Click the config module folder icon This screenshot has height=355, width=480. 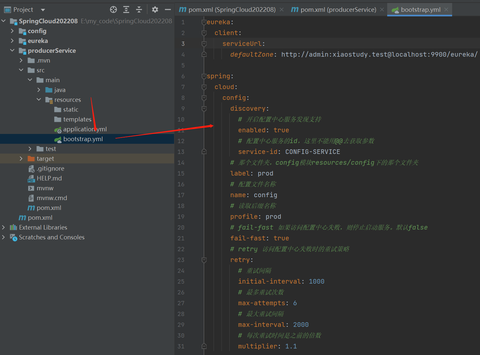(22, 31)
